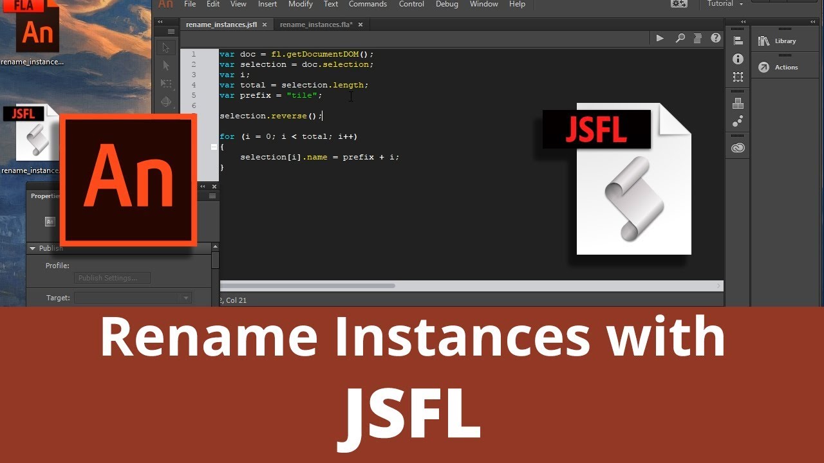Open the View menu

click(x=238, y=4)
